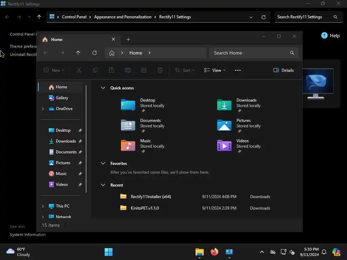This screenshot has width=347, height=260.
Task: Click the chevron after Home in Explorer breadcrumb
Action: click(x=149, y=53)
